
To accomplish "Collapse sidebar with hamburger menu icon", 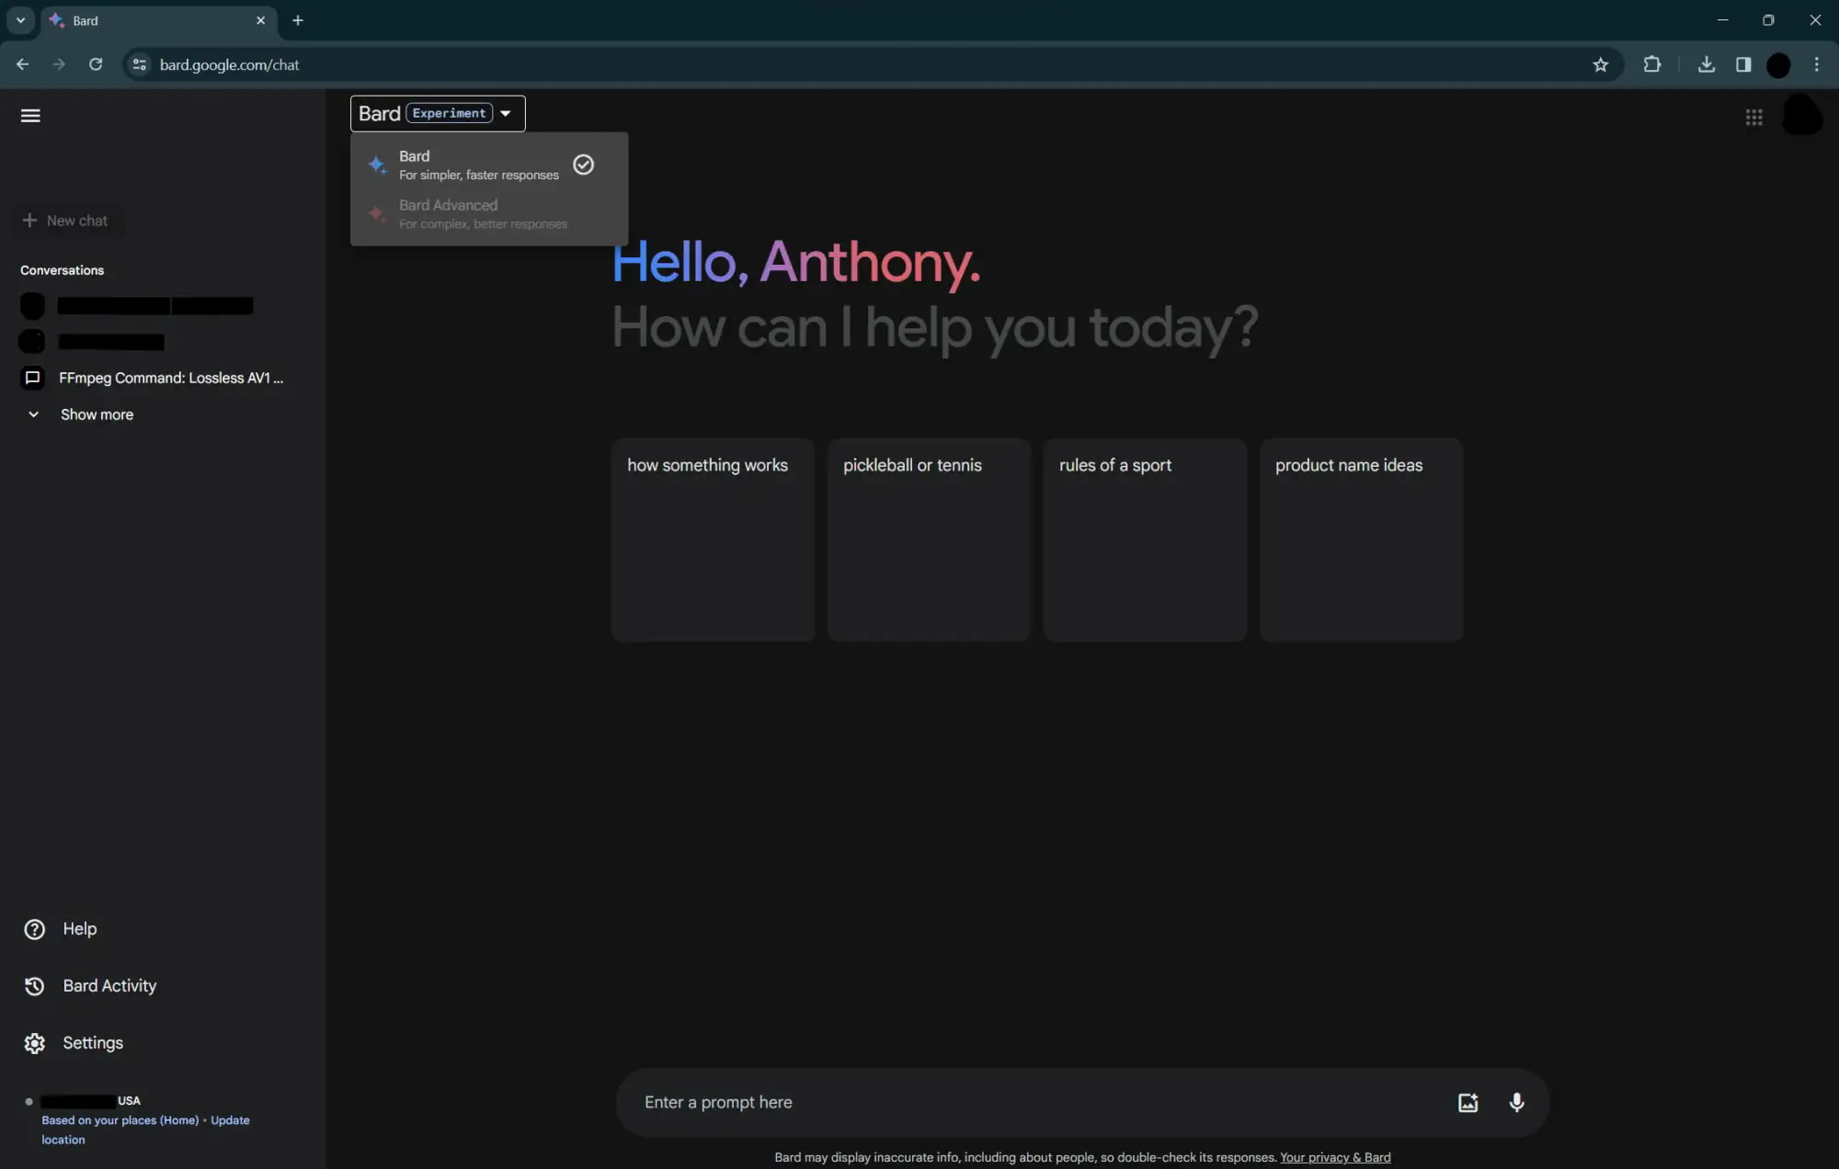I will (30, 116).
